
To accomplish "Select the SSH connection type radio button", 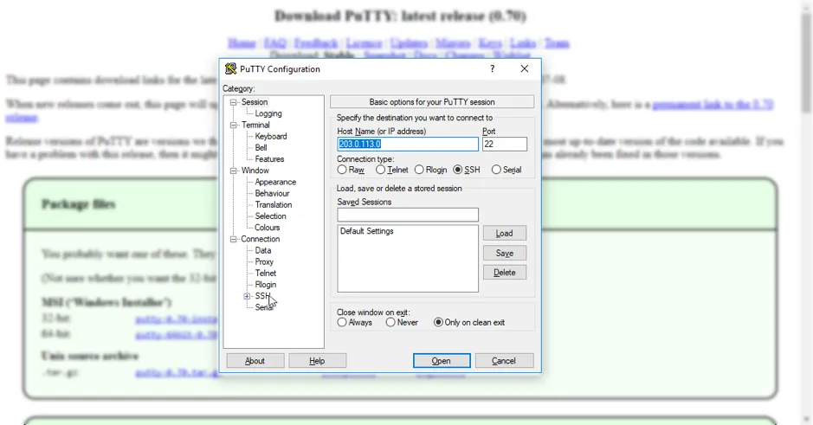I will coord(457,170).
